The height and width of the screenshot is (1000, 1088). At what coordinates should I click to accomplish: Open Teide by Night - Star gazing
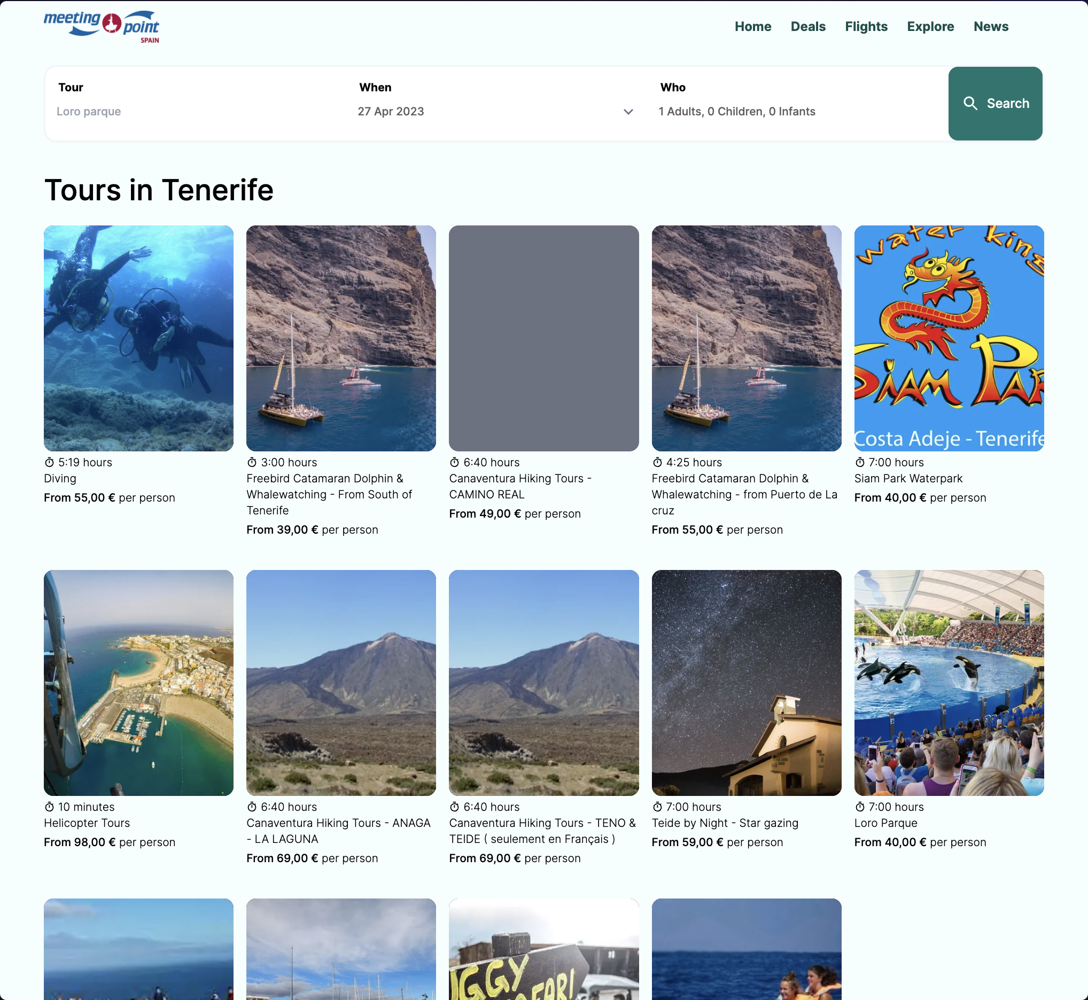click(725, 823)
